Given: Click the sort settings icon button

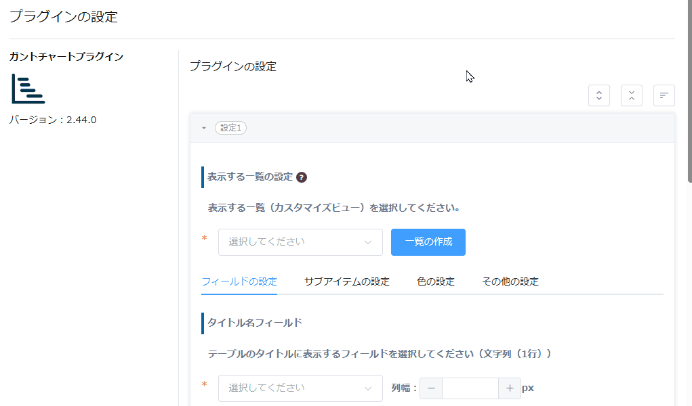Looking at the screenshot, I should point(664,95).
